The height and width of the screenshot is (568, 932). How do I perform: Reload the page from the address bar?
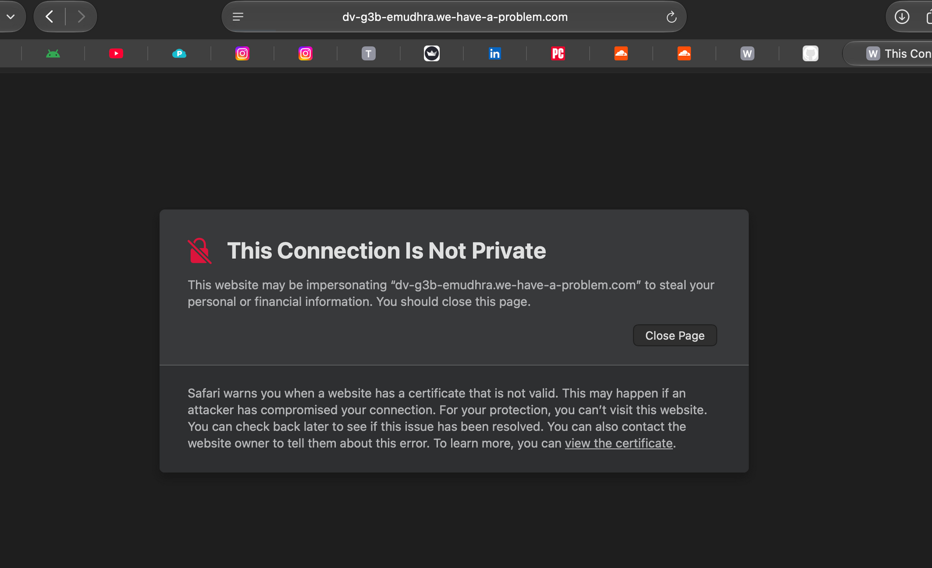671,17
